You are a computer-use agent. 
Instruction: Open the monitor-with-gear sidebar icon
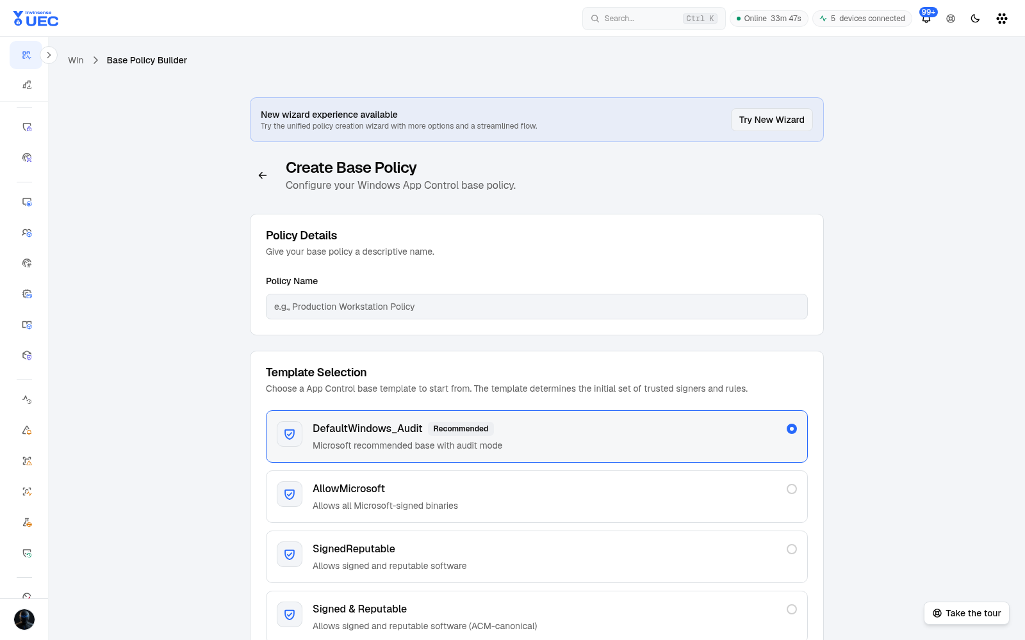[x=27, y=202]
